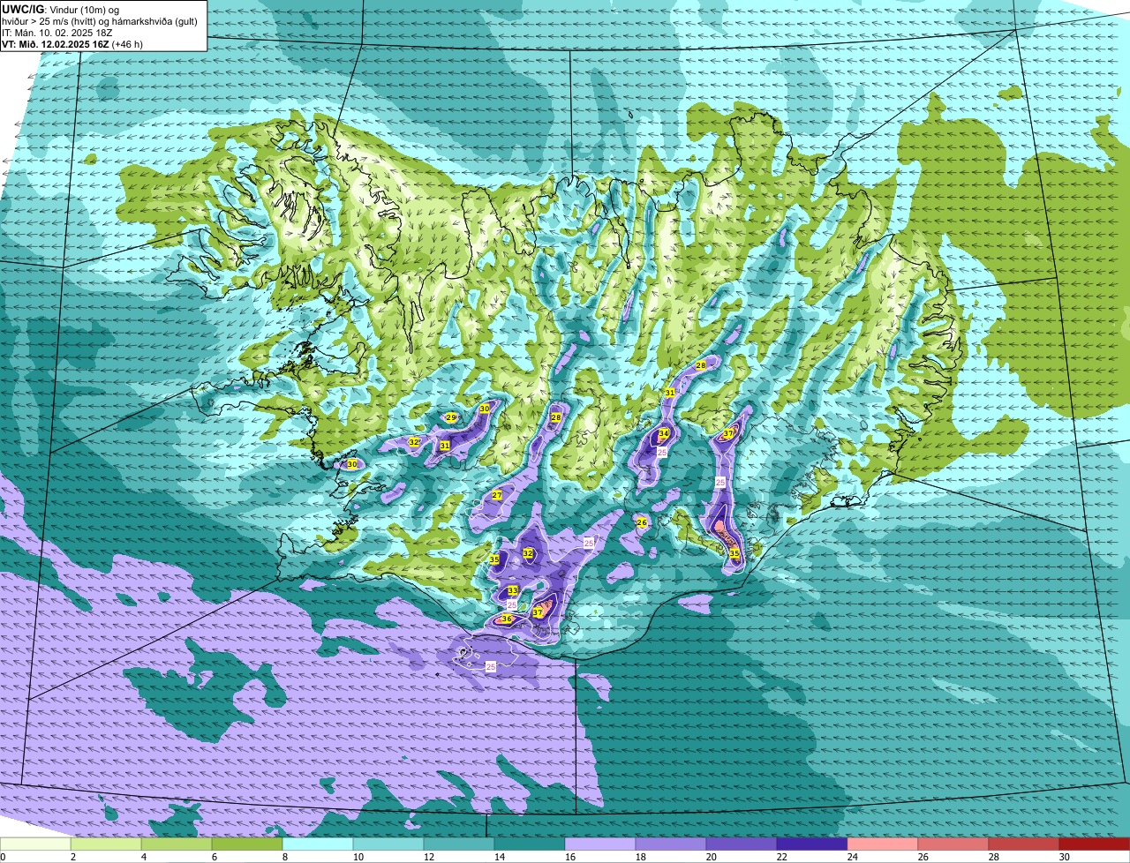Image resolution: width=1130 pixels, height=863 pixels.
Task: Select the 18–20 m/s legend color swatch
Action: tap(671, 844)
